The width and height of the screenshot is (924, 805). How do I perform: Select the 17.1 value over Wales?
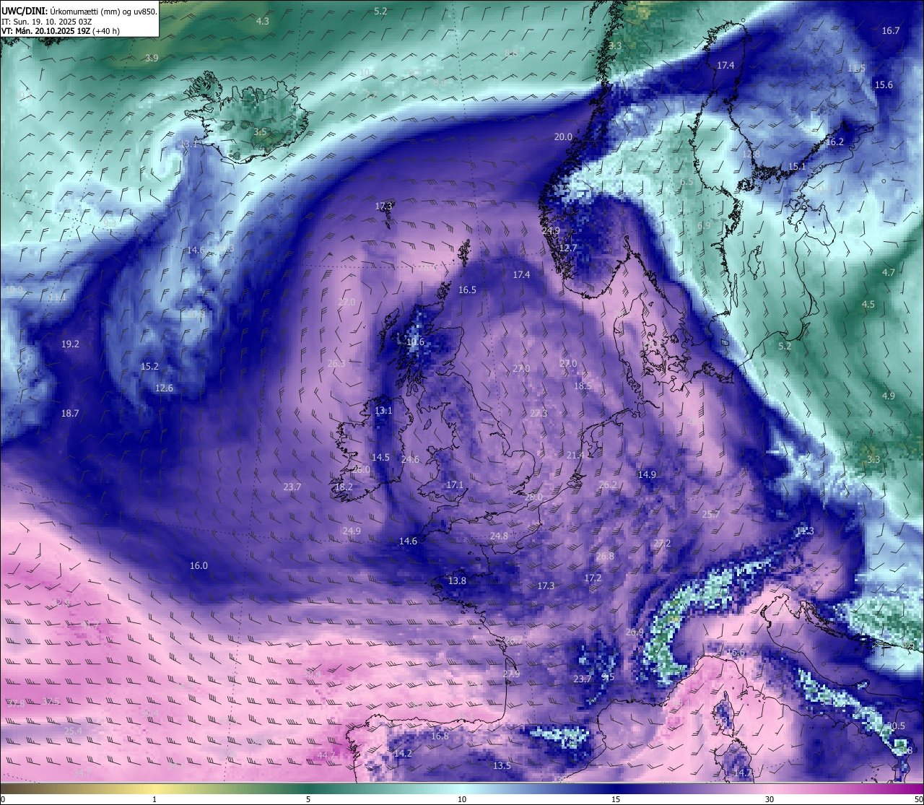click(455, 485)
